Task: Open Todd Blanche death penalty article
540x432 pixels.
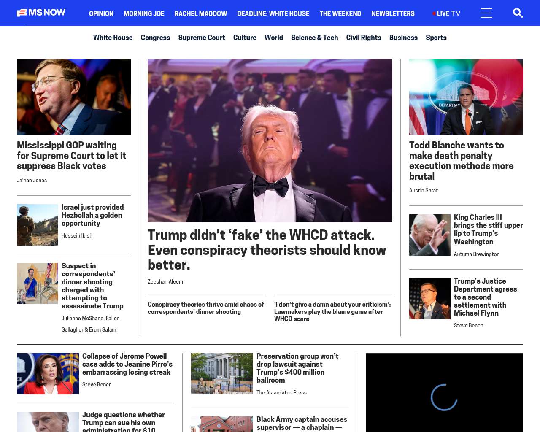Action: click(462, 161)
